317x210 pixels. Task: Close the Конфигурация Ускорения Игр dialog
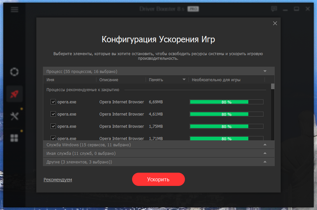275,23
